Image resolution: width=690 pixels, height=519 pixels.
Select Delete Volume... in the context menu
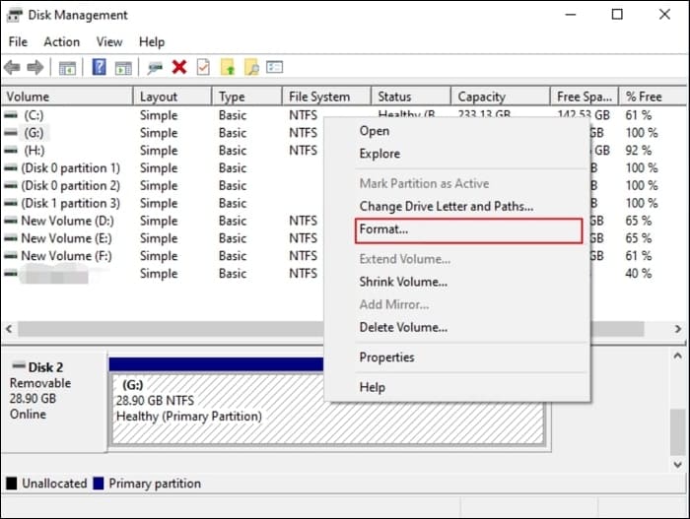tap(403, 327)
